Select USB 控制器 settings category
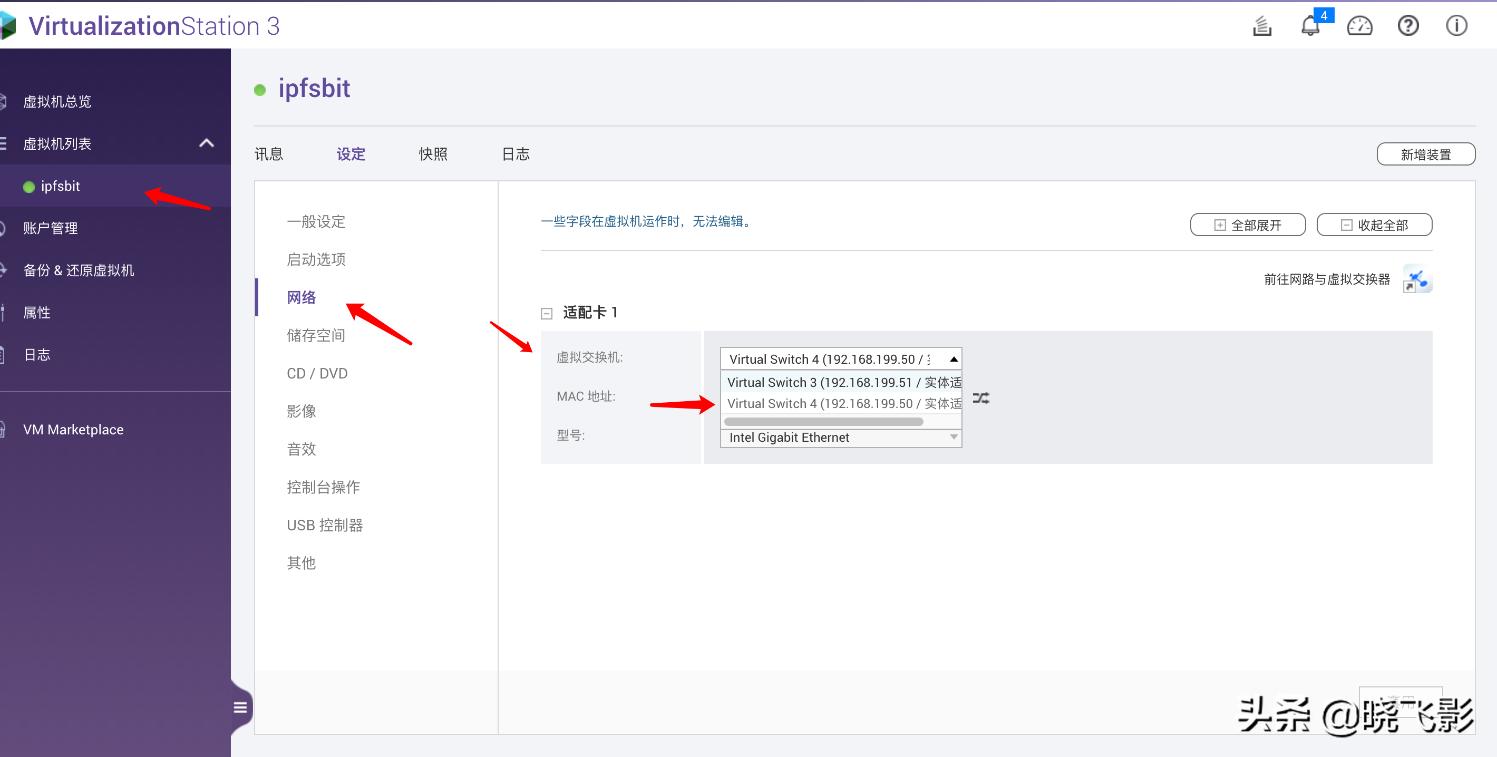1497x757 pixels. pos(325,525)
